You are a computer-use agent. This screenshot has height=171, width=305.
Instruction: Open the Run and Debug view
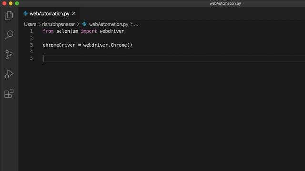point(9,74)
